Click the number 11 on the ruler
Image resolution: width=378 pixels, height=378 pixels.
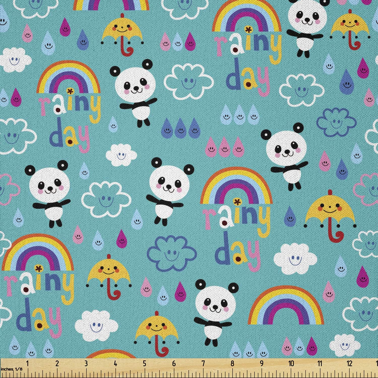click(320, 363)
